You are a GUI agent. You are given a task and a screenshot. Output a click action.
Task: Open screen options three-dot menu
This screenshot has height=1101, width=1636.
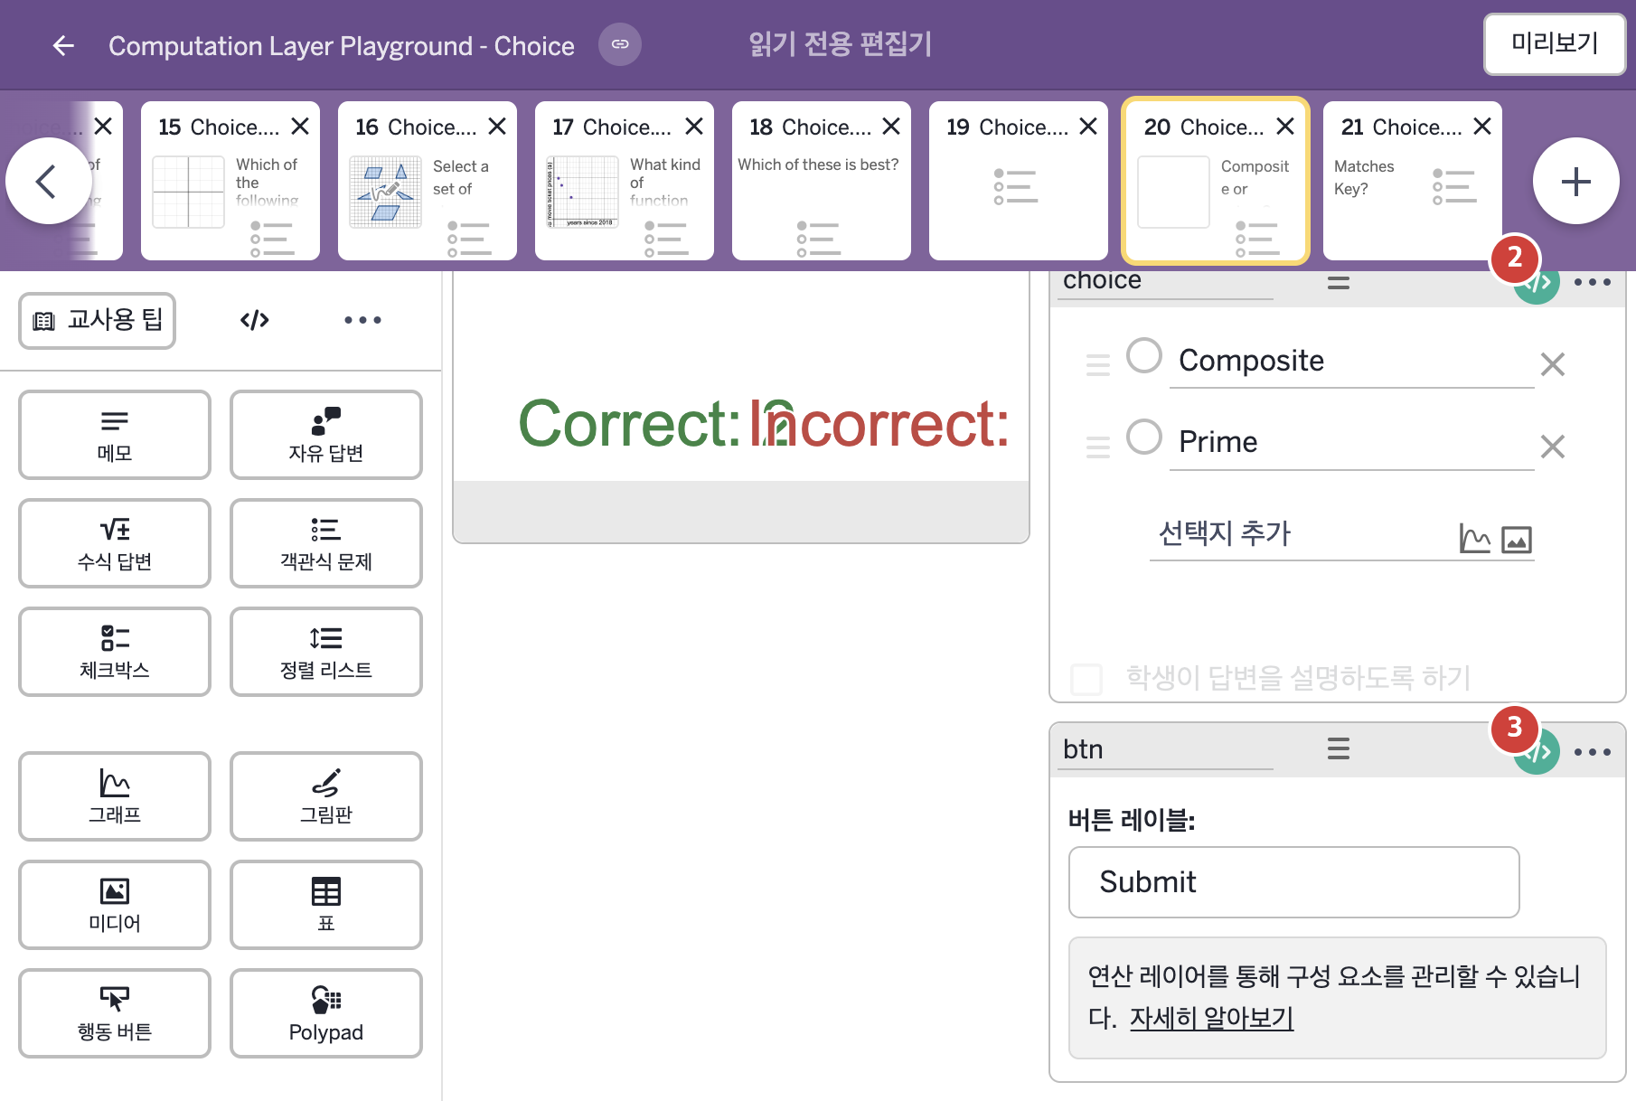click(362, 320)
